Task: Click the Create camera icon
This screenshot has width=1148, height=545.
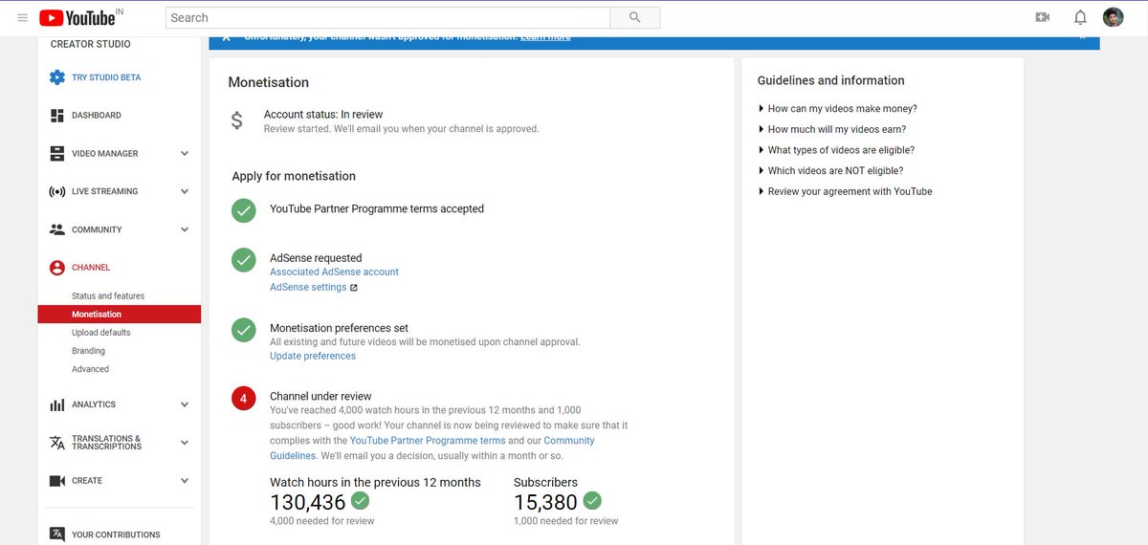Action: [x=56, y=481]
